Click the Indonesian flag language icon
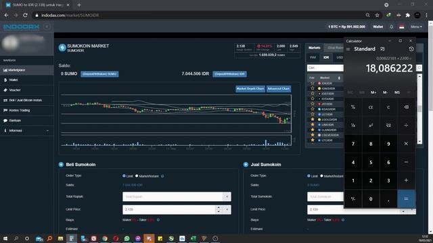433x243 pixels. point(402,27)
